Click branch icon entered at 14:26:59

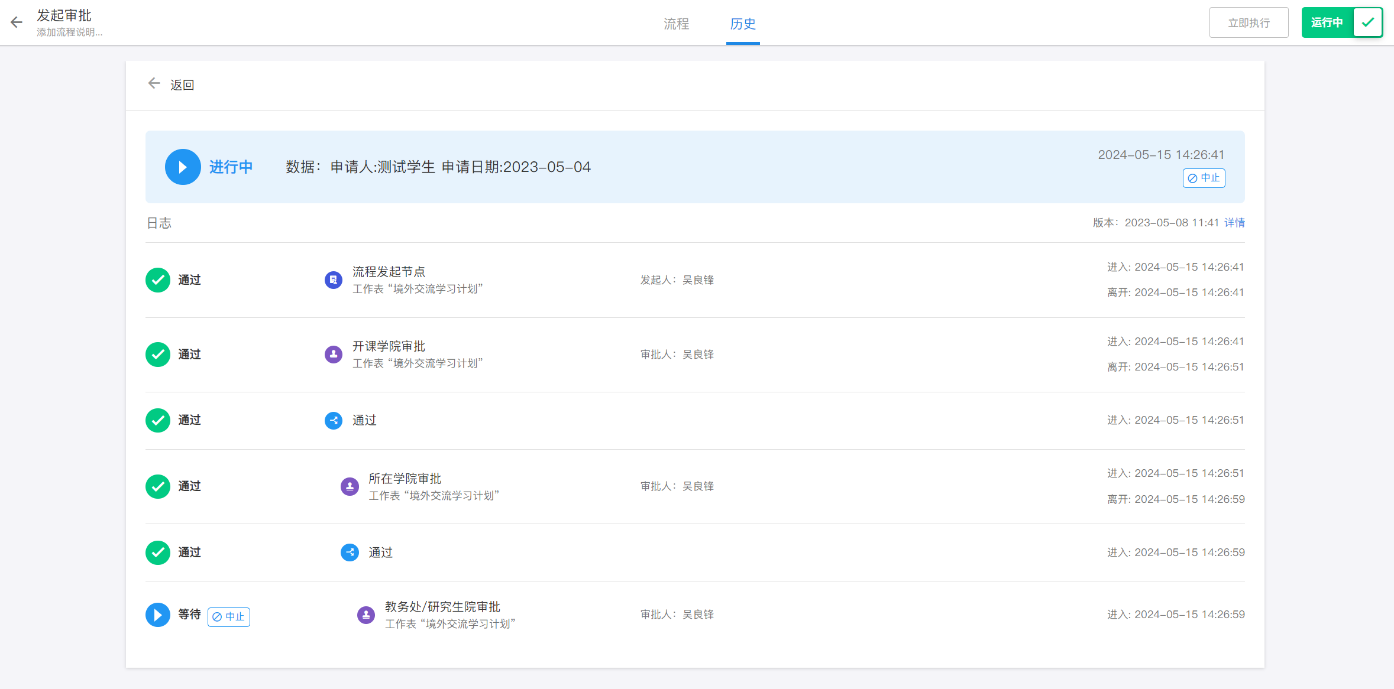pos(350,552)
